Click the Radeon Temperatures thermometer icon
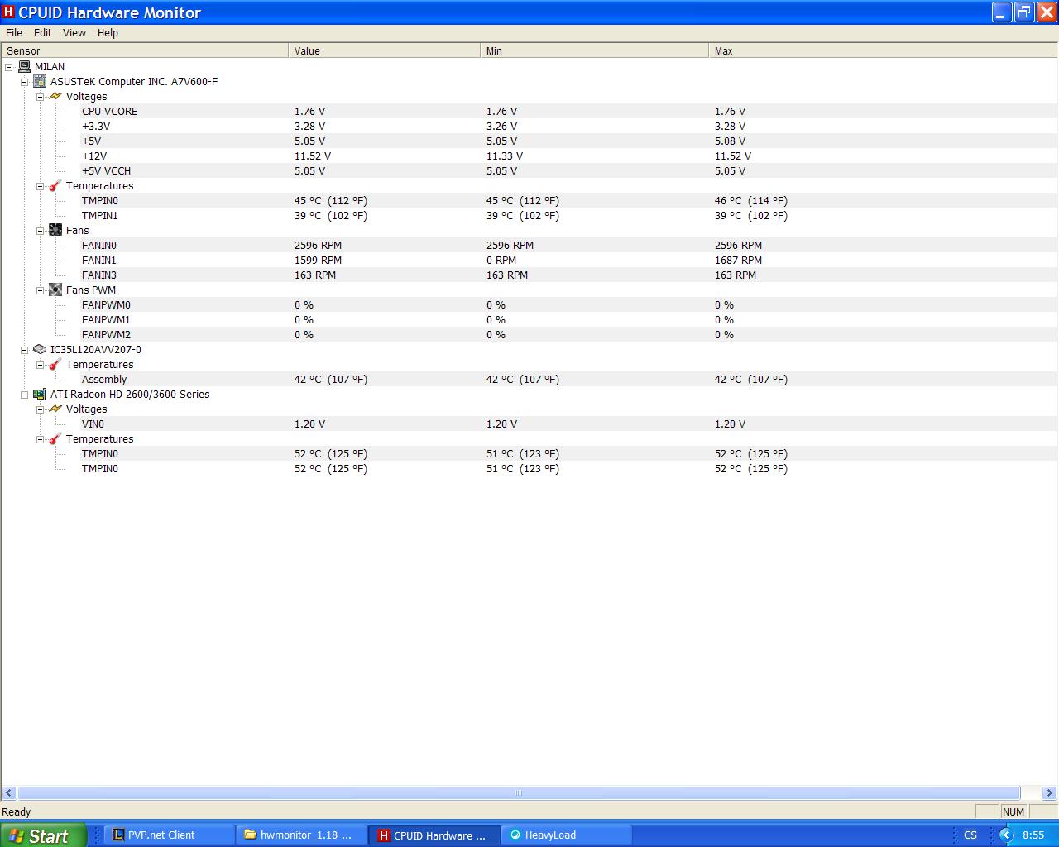Viewport: 1059px width, 847px height. (55, 438)
